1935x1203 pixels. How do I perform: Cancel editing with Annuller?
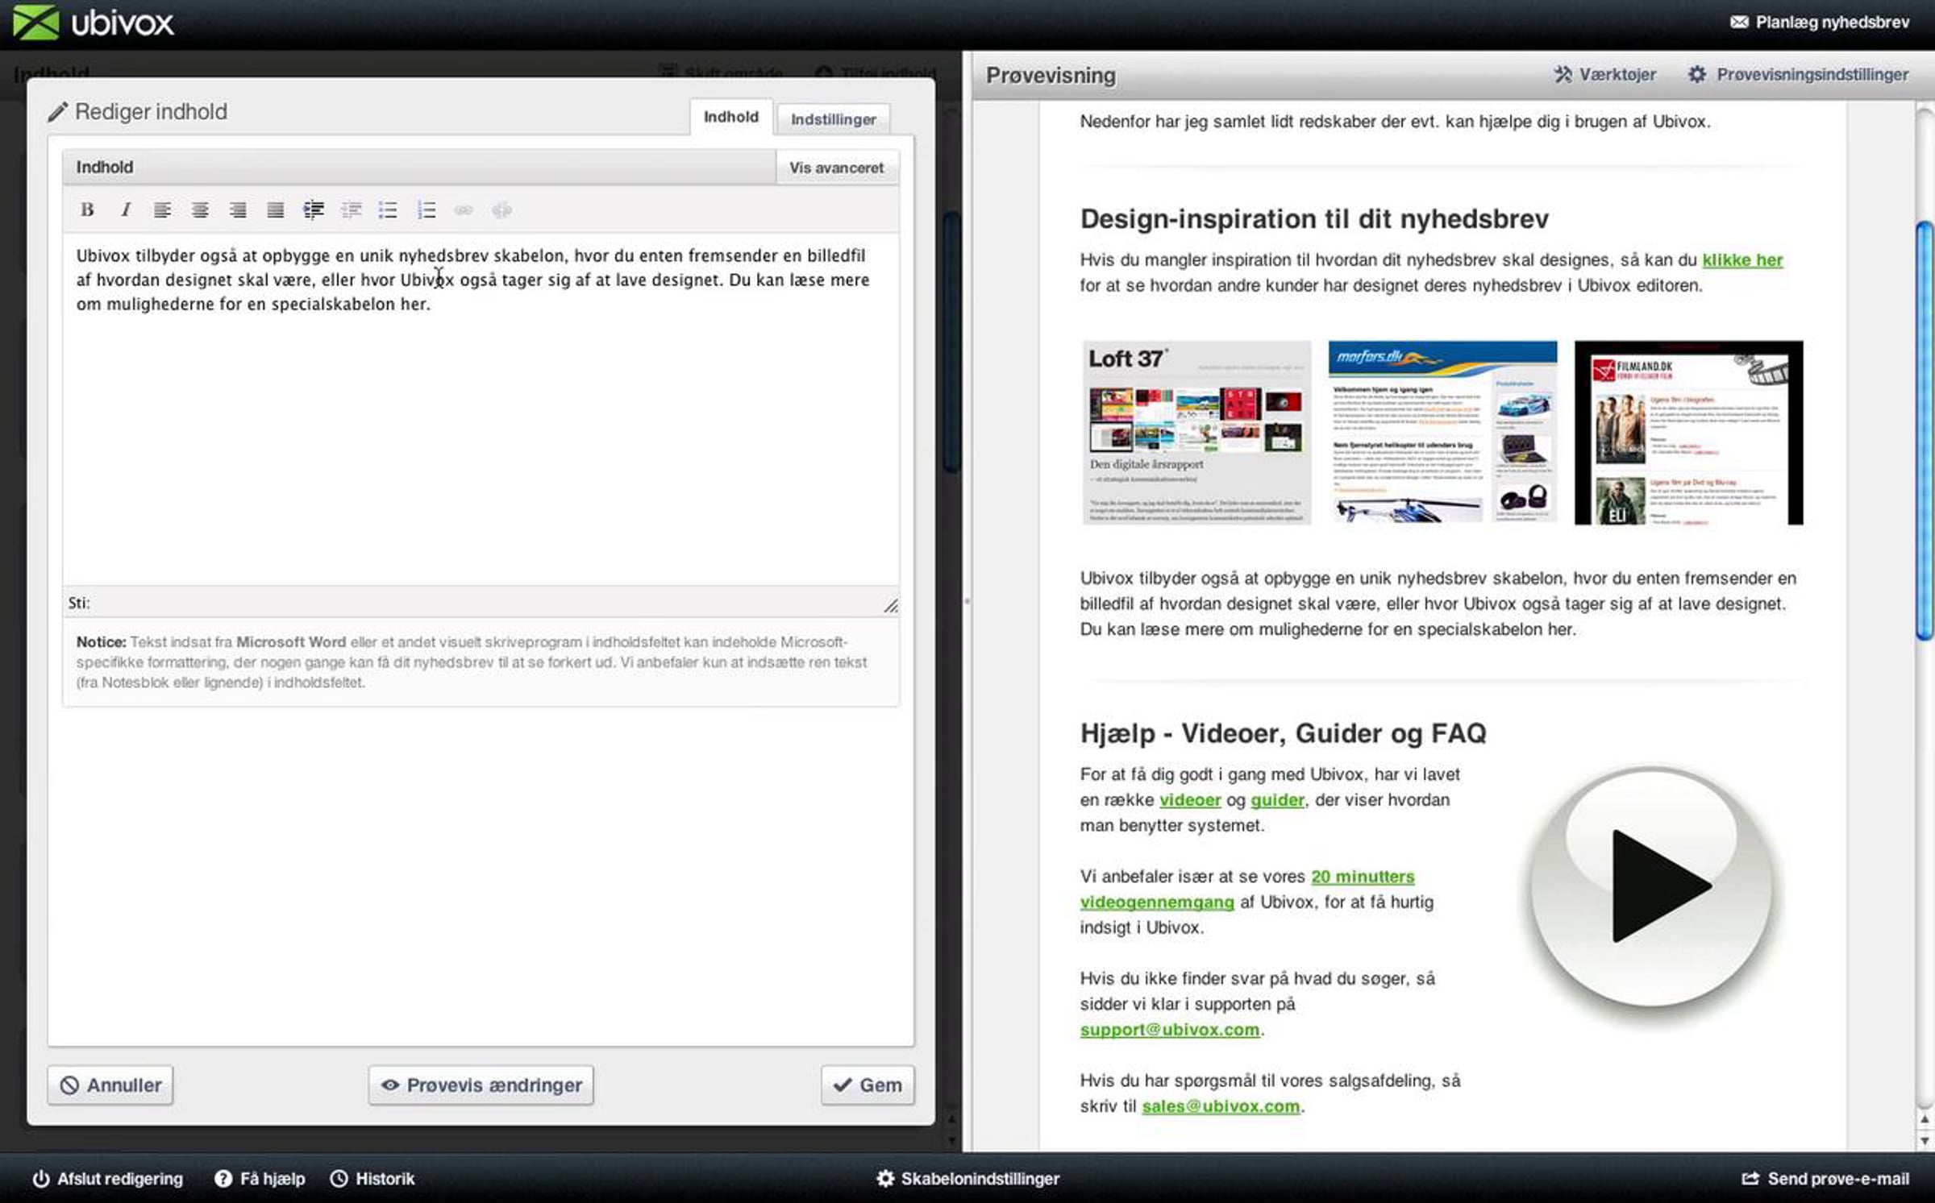point(110,1085)
